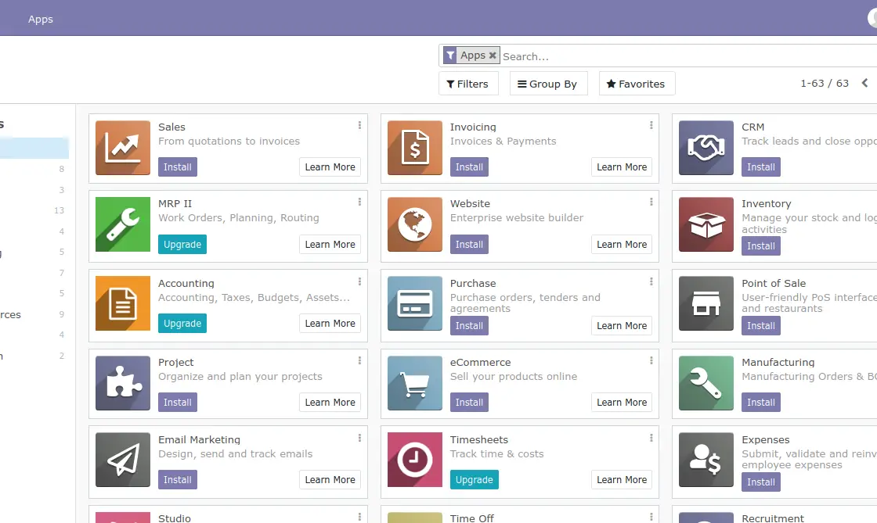Click the filter funnel icon in search facet
Viewport: 877px width, 523px height.
pyautogui.click(x=450, y=56)
